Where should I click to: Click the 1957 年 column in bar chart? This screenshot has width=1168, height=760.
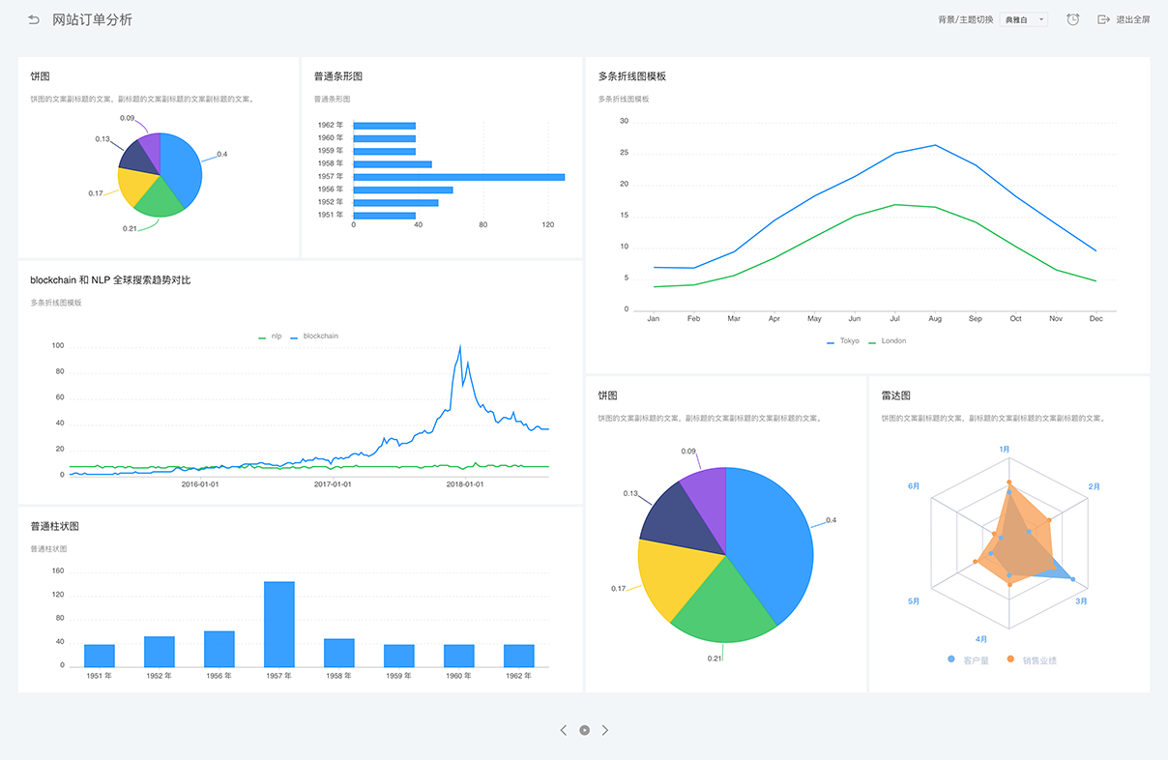point(278,624)
